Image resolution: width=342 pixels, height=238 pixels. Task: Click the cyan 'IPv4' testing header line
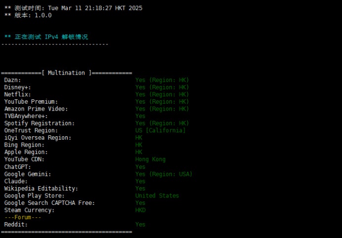point(46,37)
